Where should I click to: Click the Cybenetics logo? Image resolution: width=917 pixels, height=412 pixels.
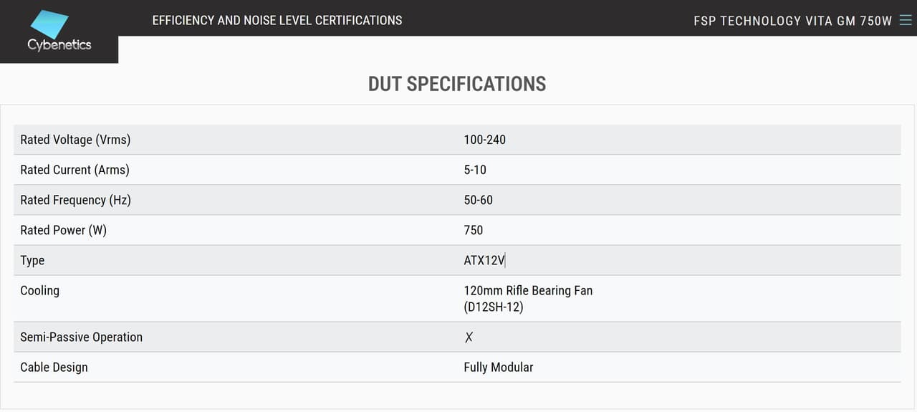(x=59, y=32)
